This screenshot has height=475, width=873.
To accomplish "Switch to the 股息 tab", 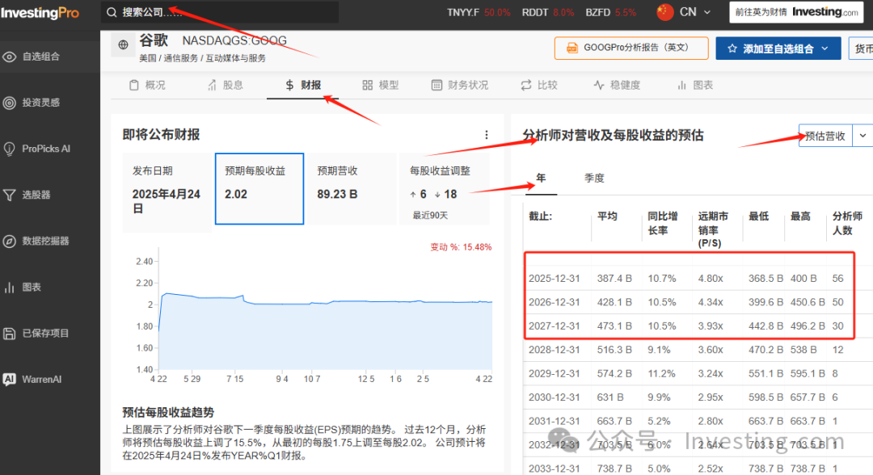I will click(x=226, y=85).
